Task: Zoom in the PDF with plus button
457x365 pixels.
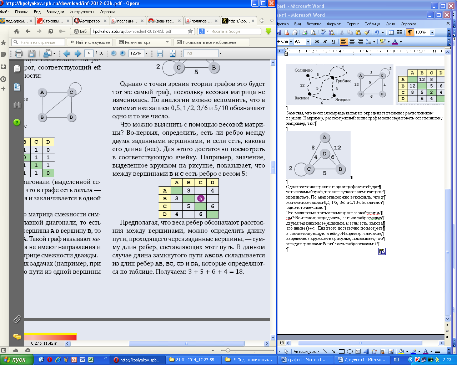Action: [x=122, y=53]
